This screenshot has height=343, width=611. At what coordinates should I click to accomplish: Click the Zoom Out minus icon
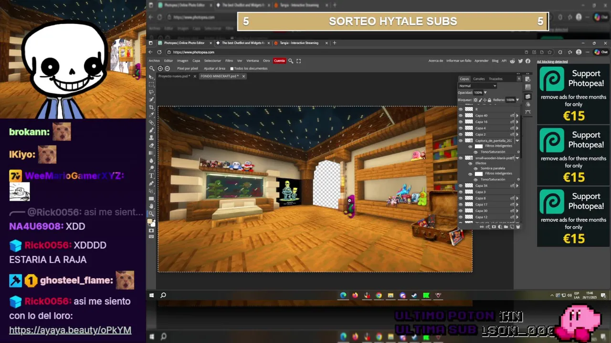pyautogui.click(x=167, y=68)
